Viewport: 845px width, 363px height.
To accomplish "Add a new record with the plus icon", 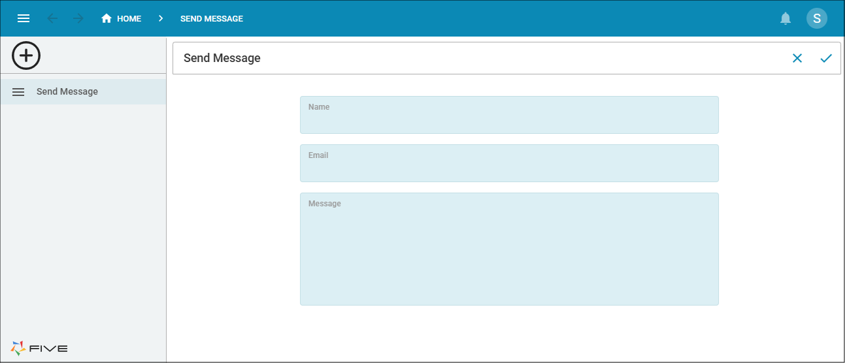I will [26, 55].
